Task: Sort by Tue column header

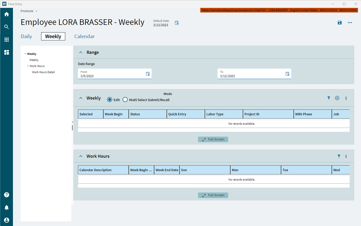Action: click(306, 170)
